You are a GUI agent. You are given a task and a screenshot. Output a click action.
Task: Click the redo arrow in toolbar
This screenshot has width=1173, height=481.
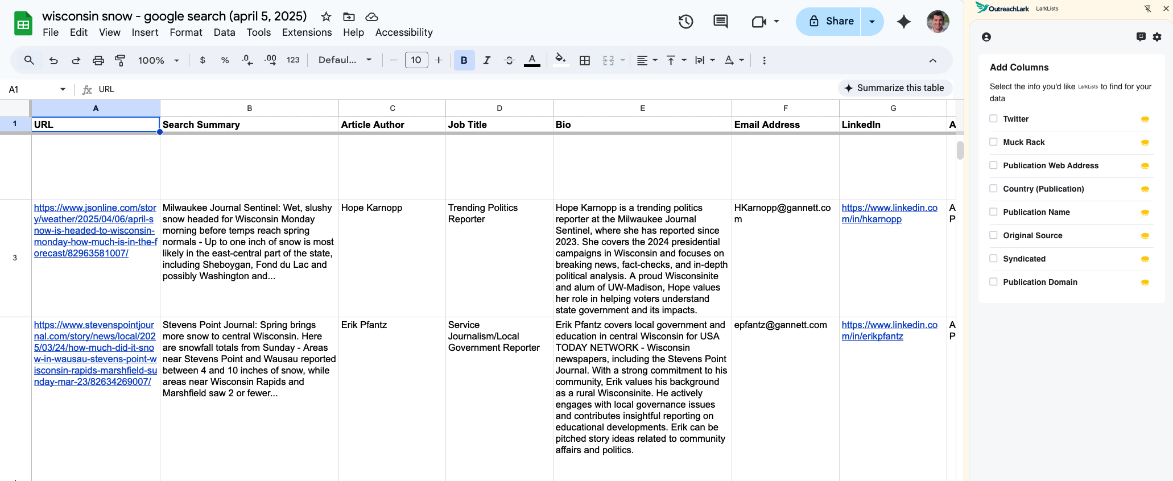point(76,60)
